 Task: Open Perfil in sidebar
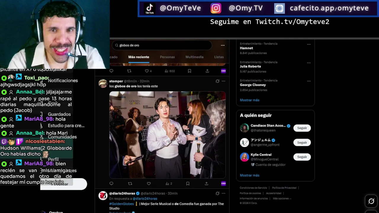(53, 159)
